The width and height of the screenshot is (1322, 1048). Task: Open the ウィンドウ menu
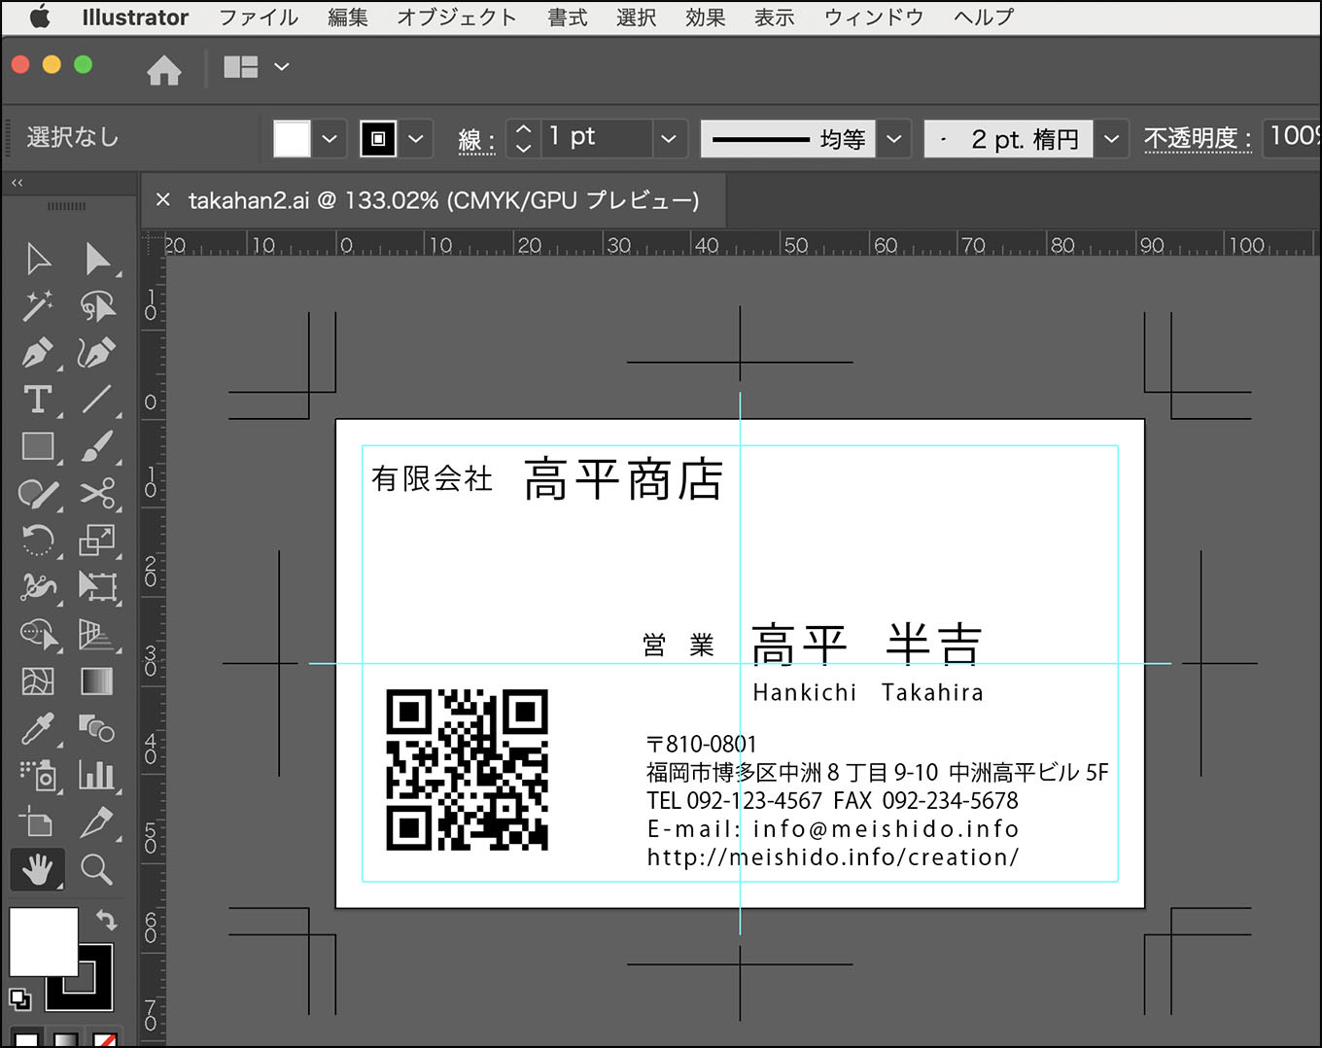[x=874, y=17]
